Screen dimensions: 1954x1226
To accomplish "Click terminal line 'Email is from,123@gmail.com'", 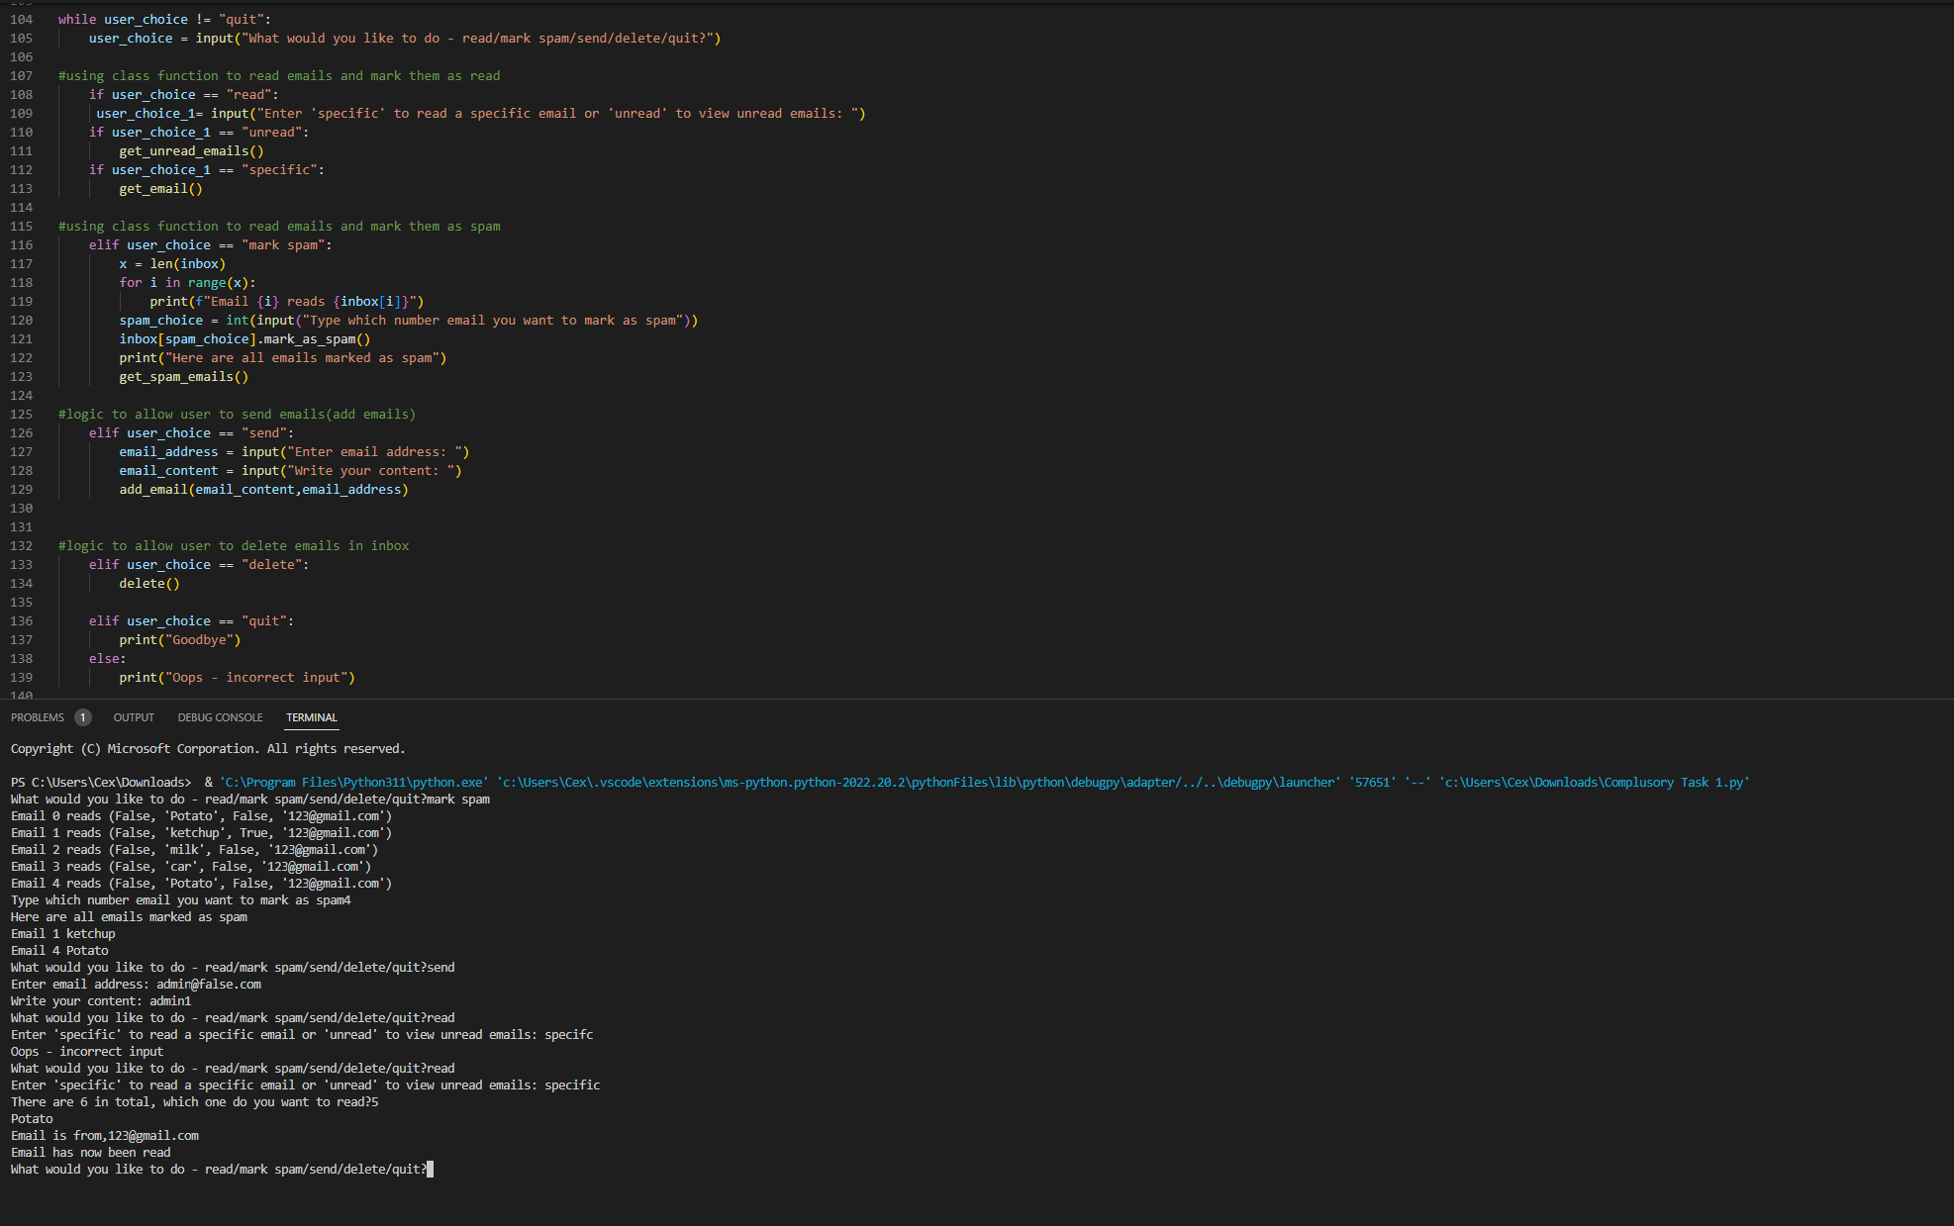I will [105, 1136].
